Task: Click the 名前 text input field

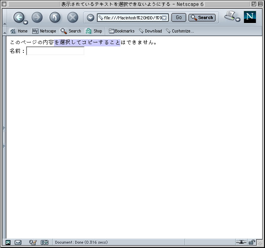Action: tap(55, 51)
